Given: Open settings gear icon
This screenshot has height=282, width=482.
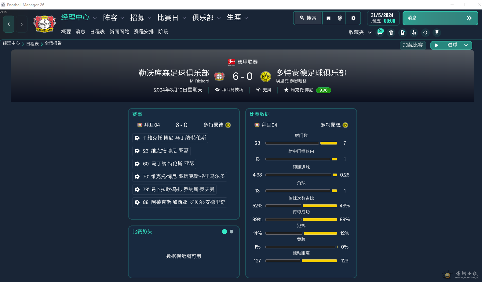Looking at the screenshot, I should (x=353, y=18).
